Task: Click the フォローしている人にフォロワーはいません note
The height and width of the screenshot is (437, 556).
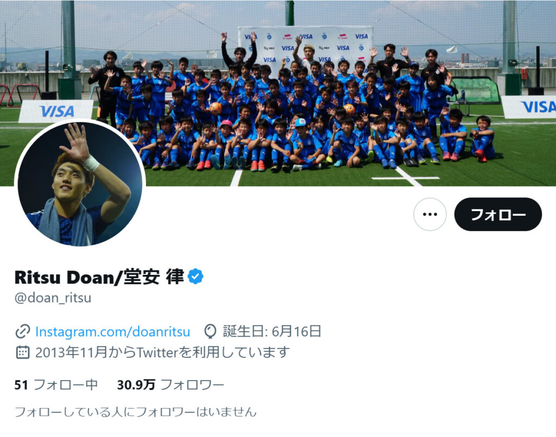Action: click(135, 412)
